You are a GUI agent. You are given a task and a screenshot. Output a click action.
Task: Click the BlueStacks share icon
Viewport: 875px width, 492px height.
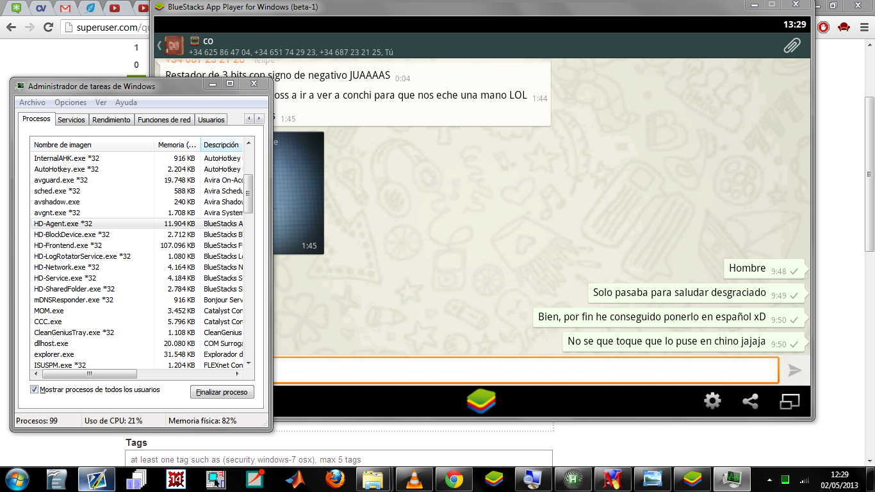(750, 401)
